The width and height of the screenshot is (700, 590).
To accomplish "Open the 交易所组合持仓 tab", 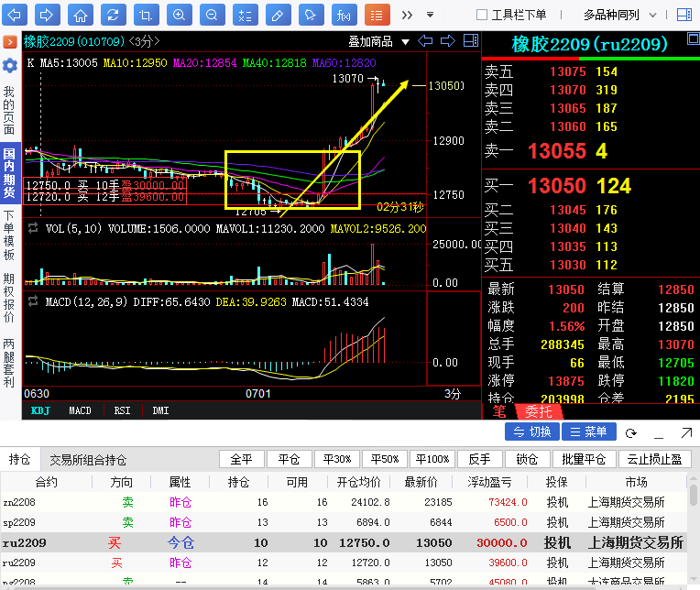I will point(88,459).
